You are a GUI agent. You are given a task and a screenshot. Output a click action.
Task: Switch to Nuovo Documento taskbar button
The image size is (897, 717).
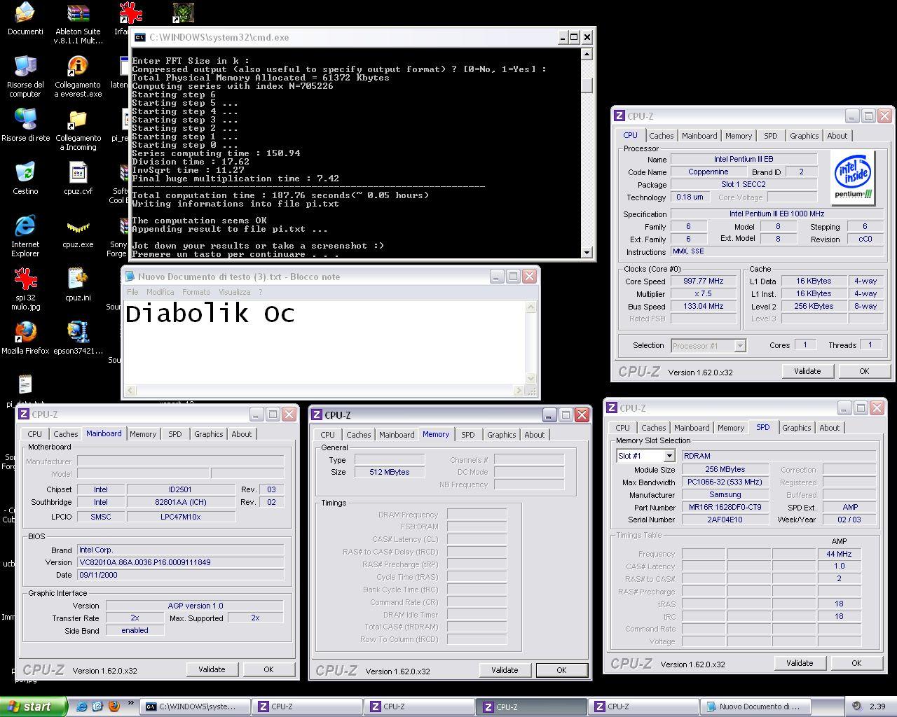756,706
